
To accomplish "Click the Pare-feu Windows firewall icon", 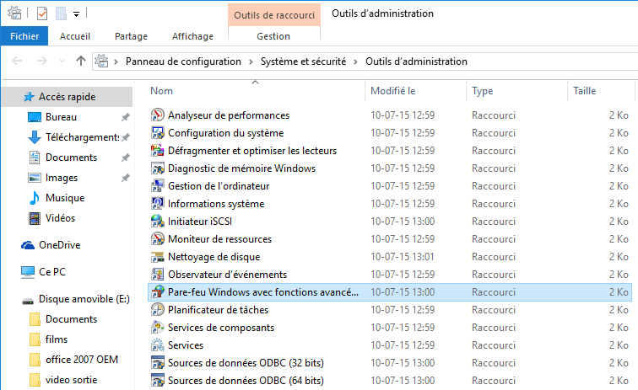I will point(158,292).
